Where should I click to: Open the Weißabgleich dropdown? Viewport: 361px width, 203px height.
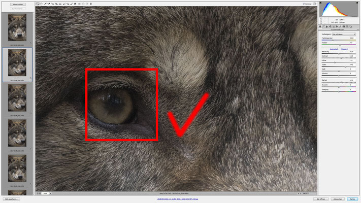344,34
